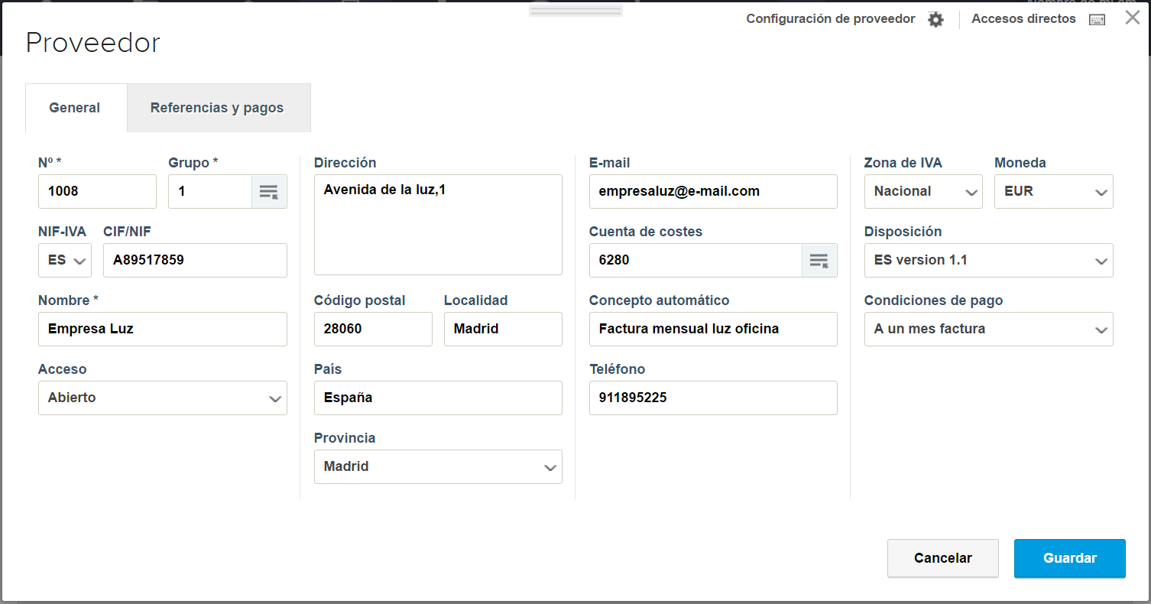Switch to Referencias y pagos tab
This screenshot has height=604, width=1151.
pos(217,108)
